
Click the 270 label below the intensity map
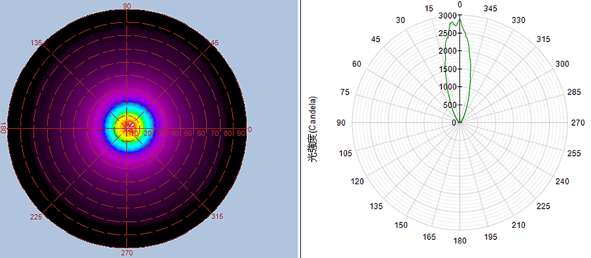click(127, 253)
